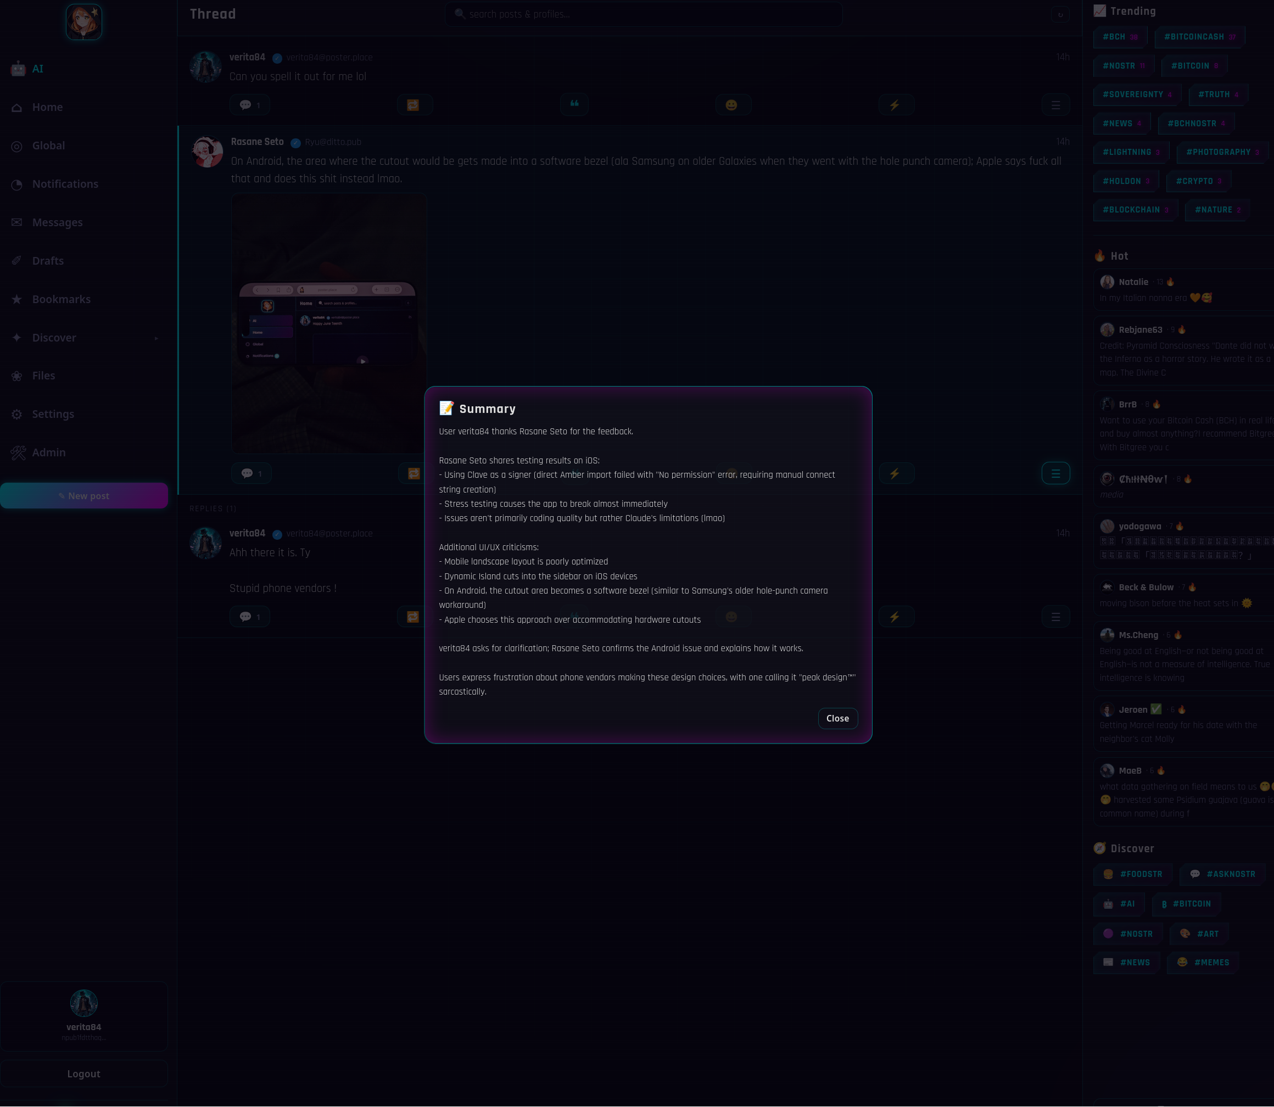Image resolution: width=1274 pixels, height=1107 pixels.
Task: Select Discover tag #ART
Action: 1199,933
